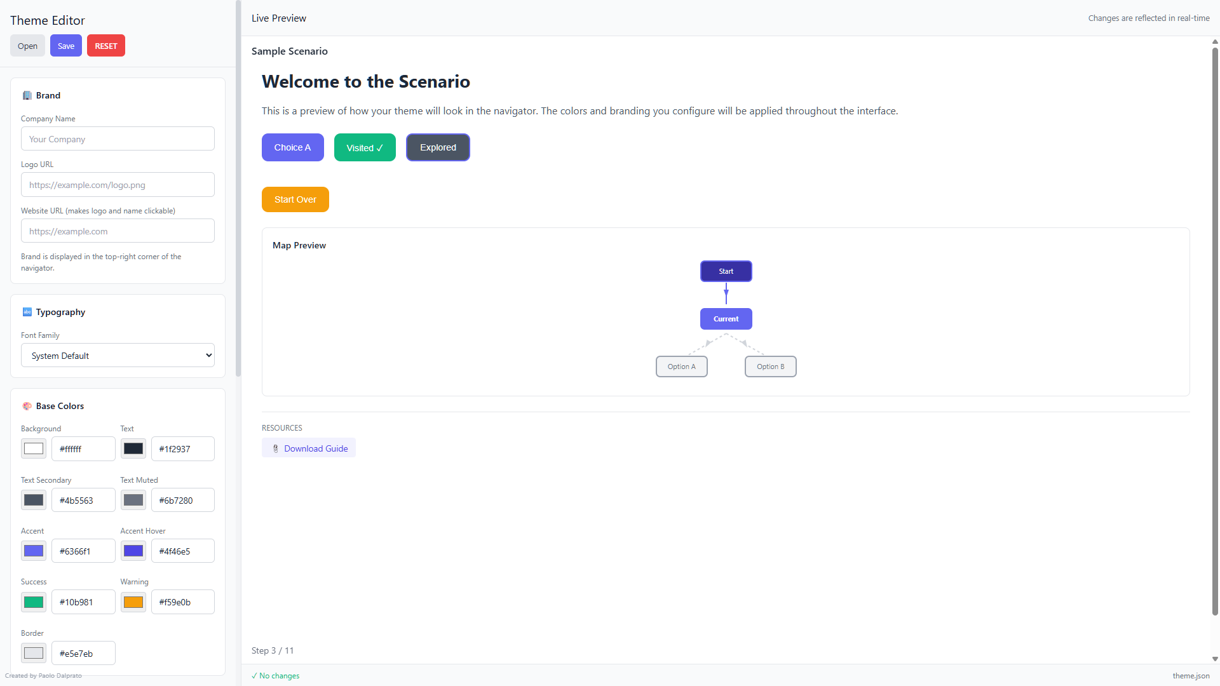Click the Text Muted hex value field
The height and width of the screenshot is (686, 1220).
coord(182,501)
